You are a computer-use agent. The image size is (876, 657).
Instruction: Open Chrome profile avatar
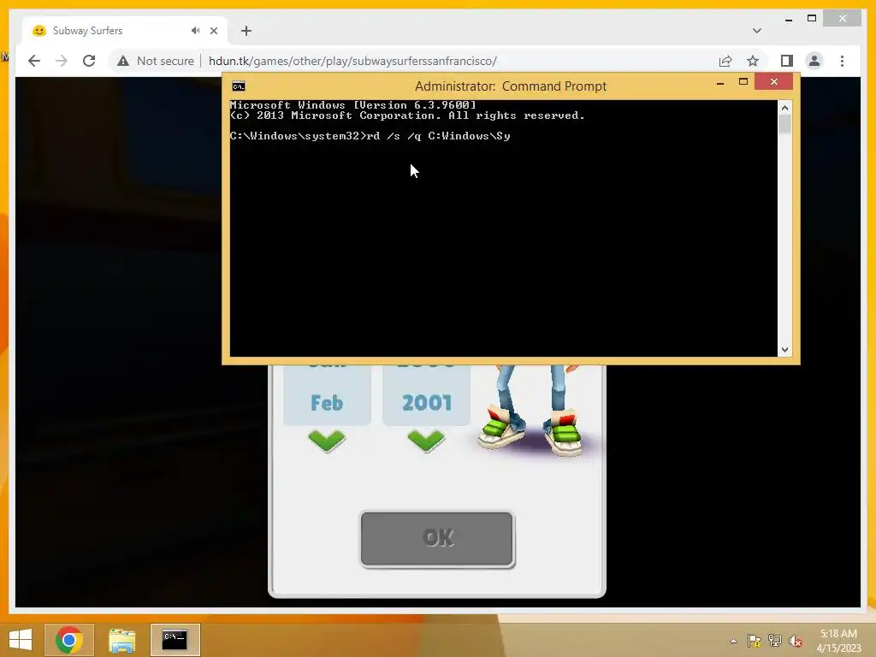point(814,61)
